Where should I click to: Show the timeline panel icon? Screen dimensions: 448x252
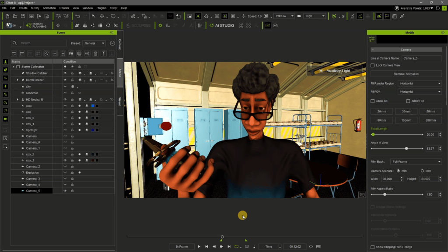pos(318,247)
